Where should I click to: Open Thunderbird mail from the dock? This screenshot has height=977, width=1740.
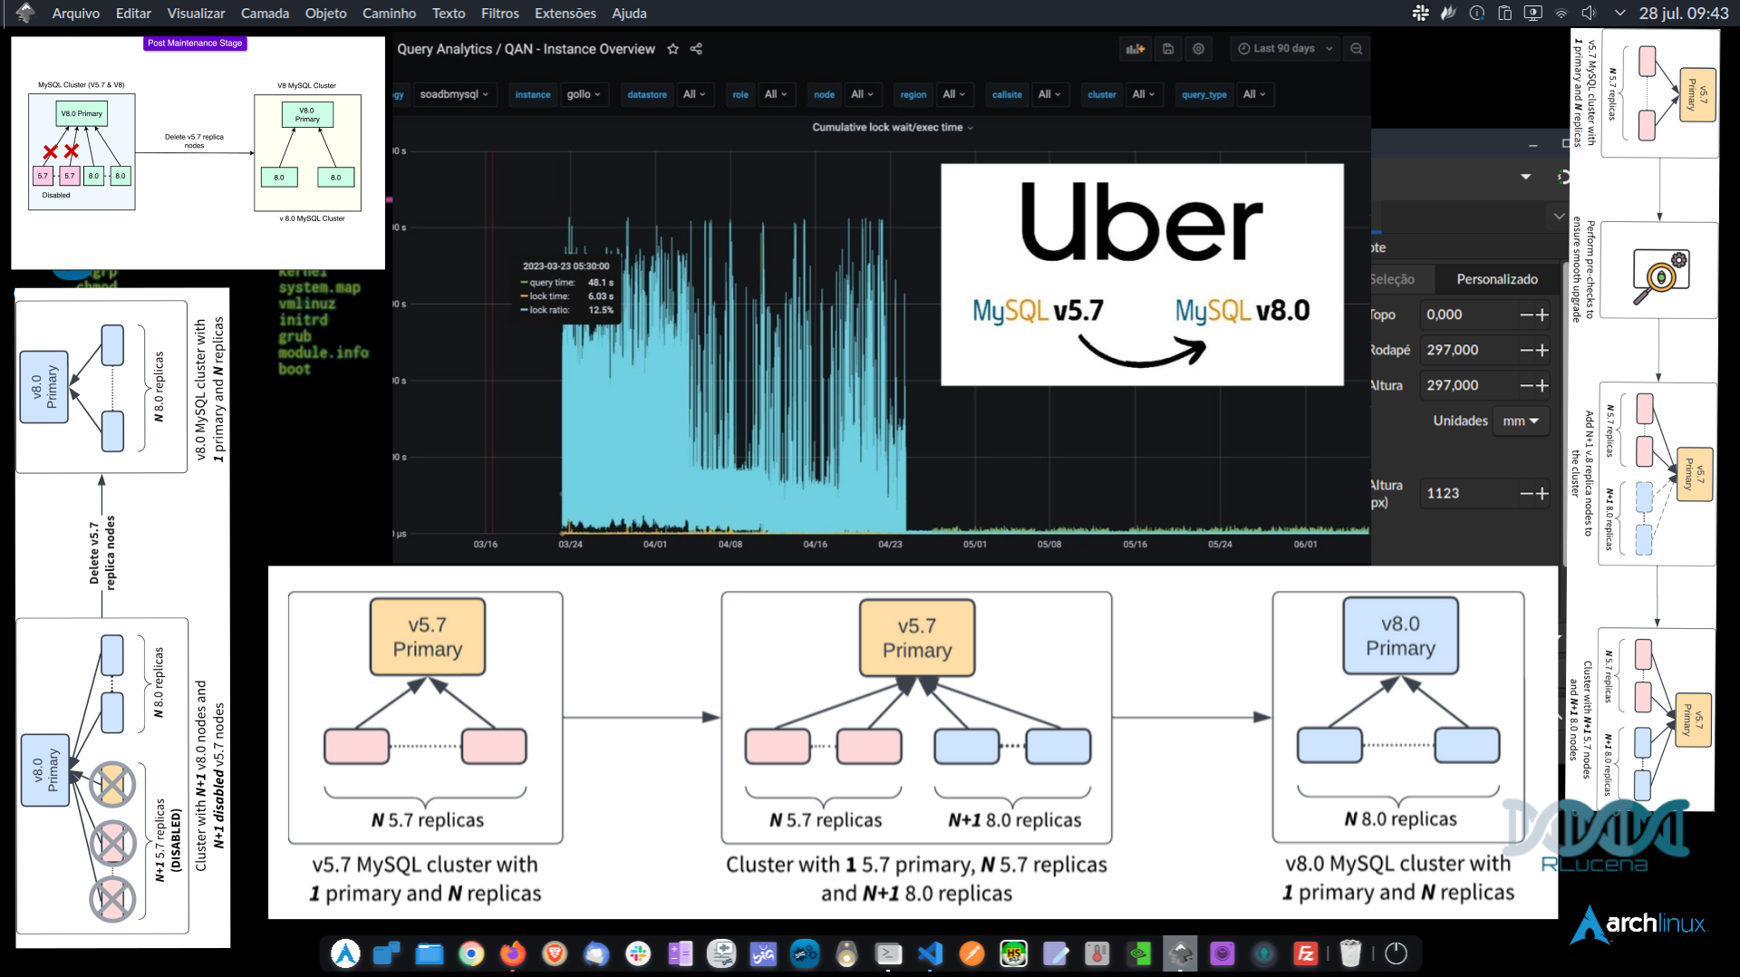pyautogui.click(x=596, y=953)
